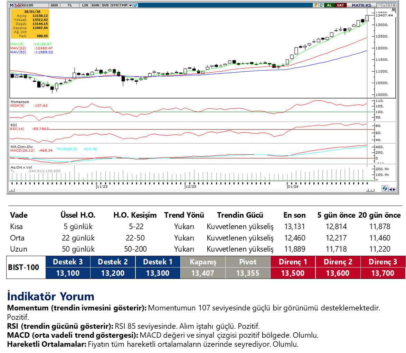The width and height of the screenshot is (406, 353).
Task: Select the TMP template toolbar item
Action: pos(123,5)
